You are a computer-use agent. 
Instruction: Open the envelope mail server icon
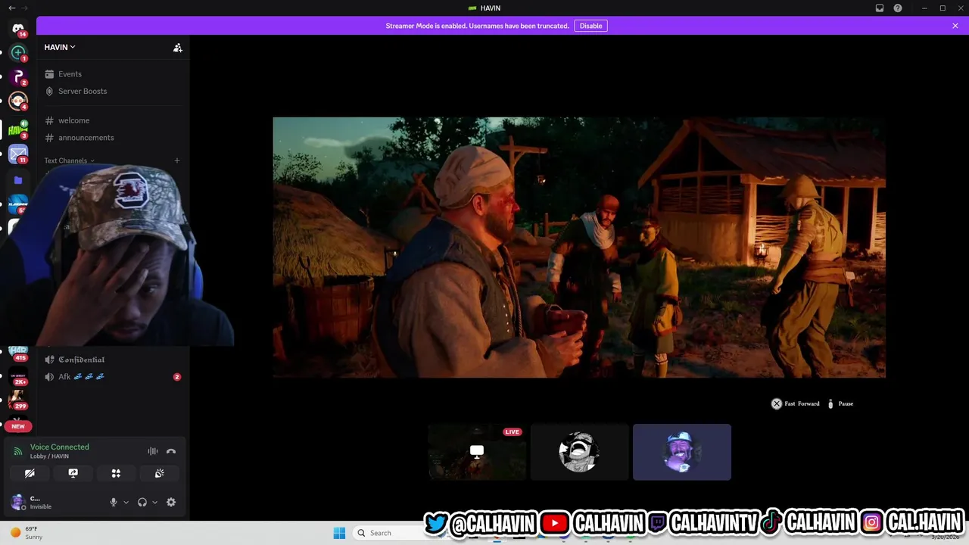point(18,154)
